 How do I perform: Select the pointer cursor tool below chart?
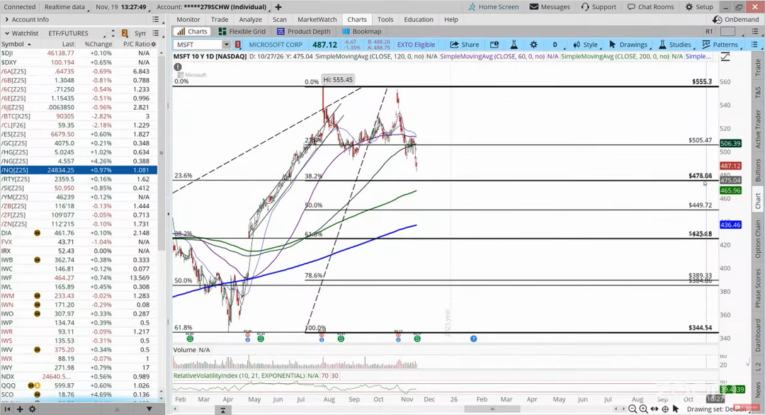tap(676, 409)
